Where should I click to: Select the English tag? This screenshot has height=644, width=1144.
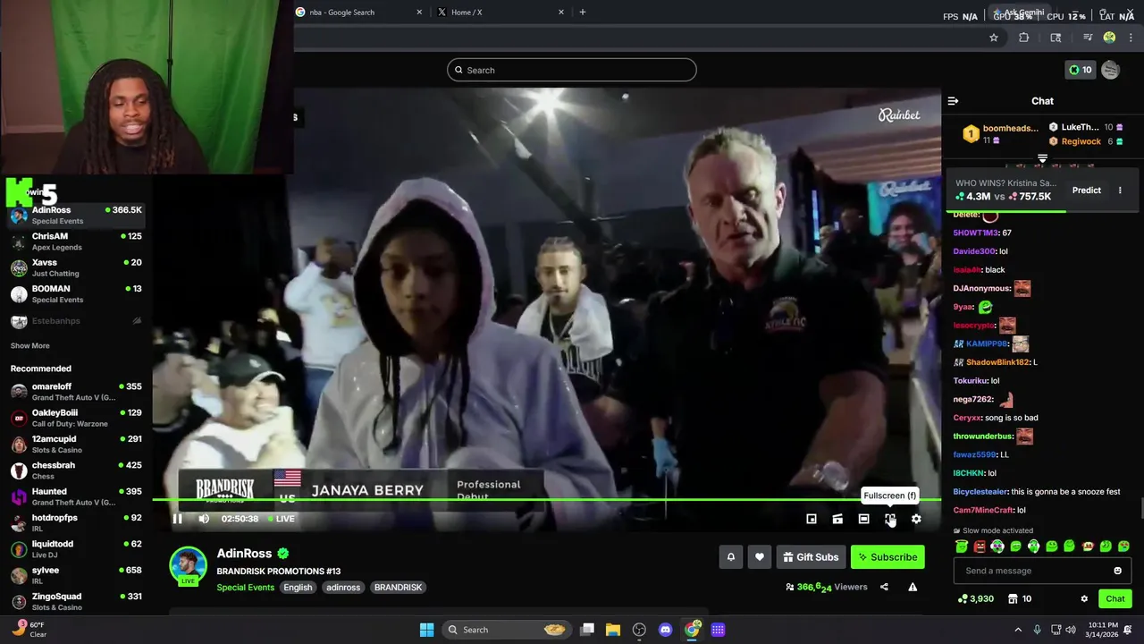point(298,588)
